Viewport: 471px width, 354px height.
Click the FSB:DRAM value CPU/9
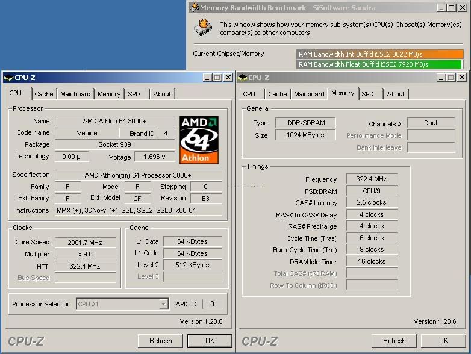(x=372, y=191)
